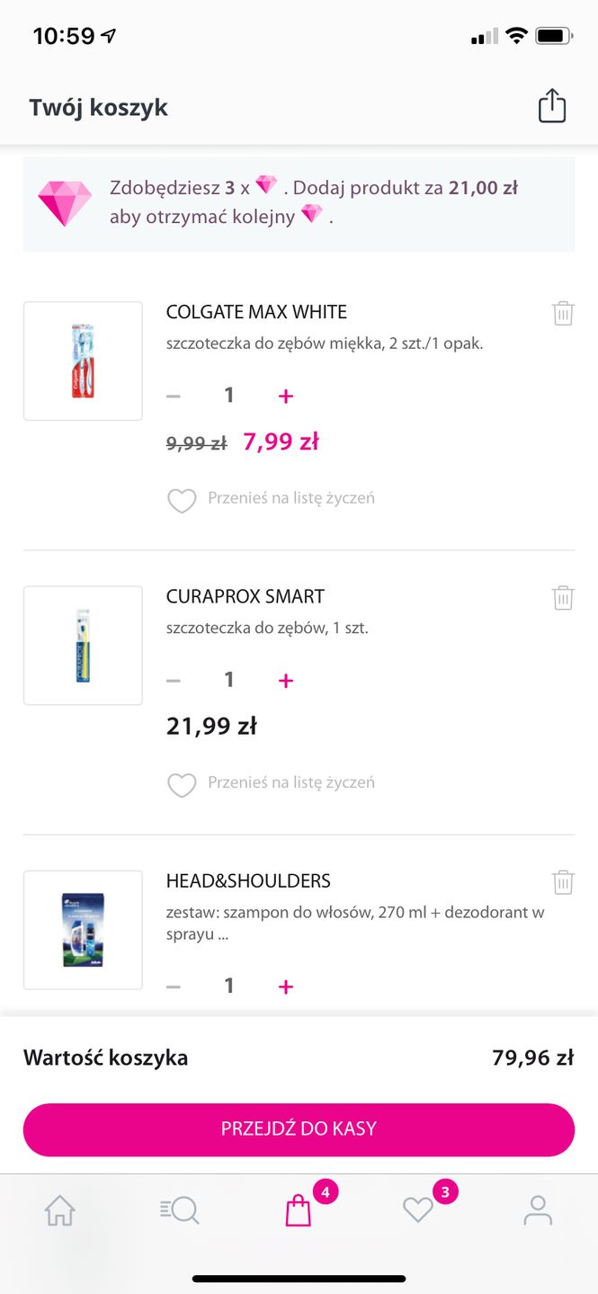
Task: Move Curaprox Smart to wishlist
Action: pyautogui.click(x=272, y=783)
